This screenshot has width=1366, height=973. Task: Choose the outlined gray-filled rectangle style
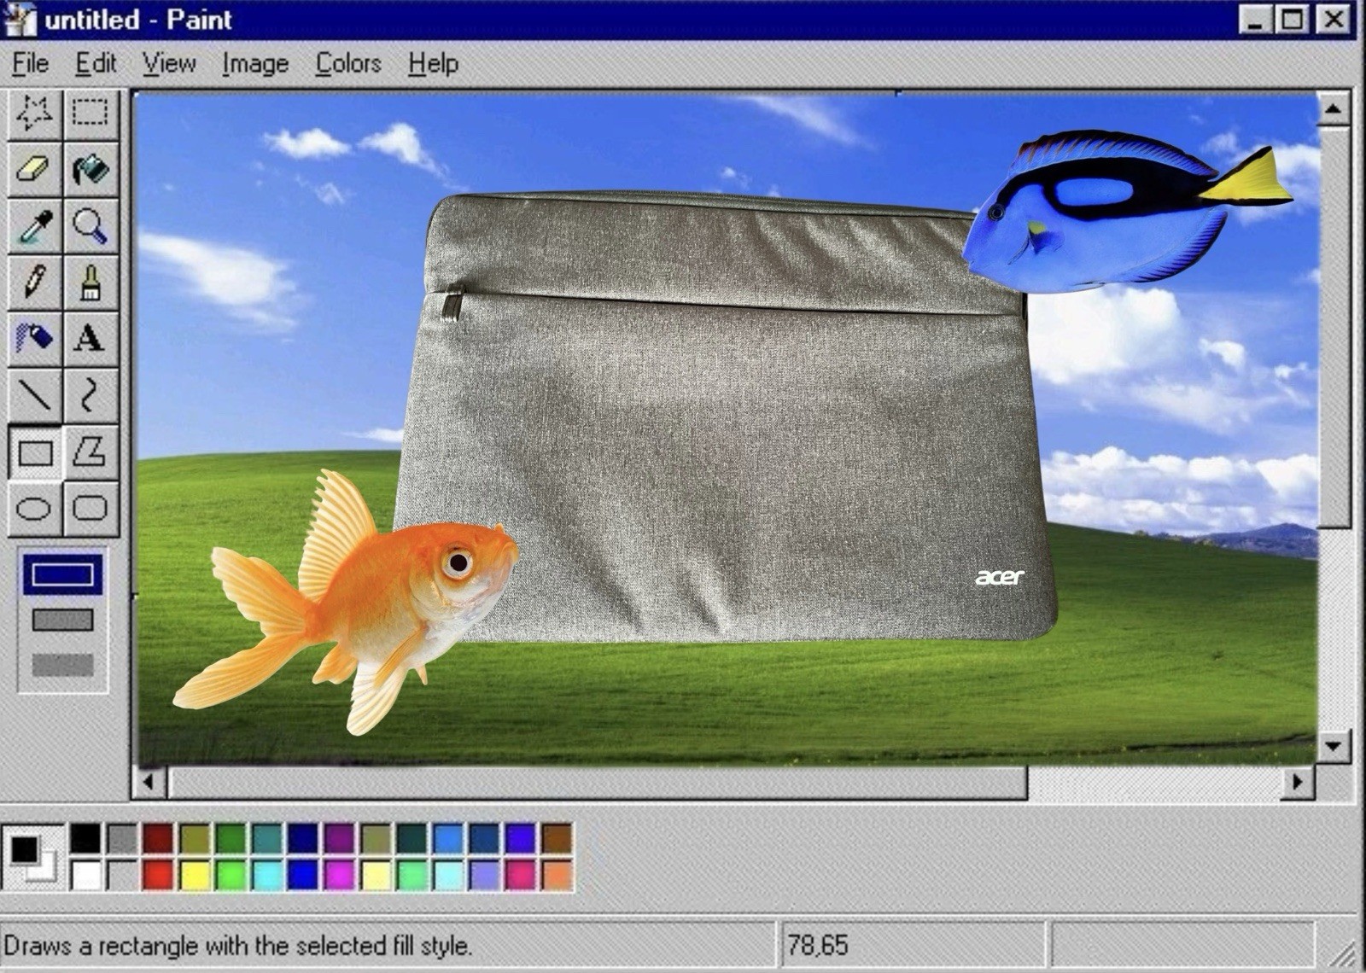[x=62, y=620]
